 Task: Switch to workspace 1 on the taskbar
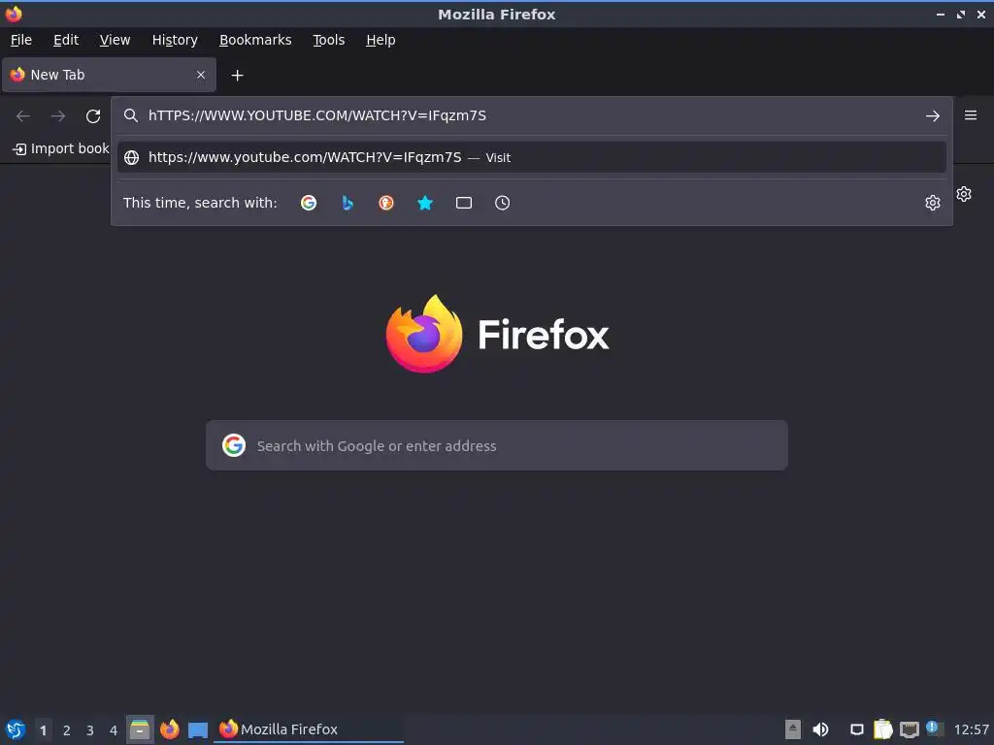click(x=43, y=730)
